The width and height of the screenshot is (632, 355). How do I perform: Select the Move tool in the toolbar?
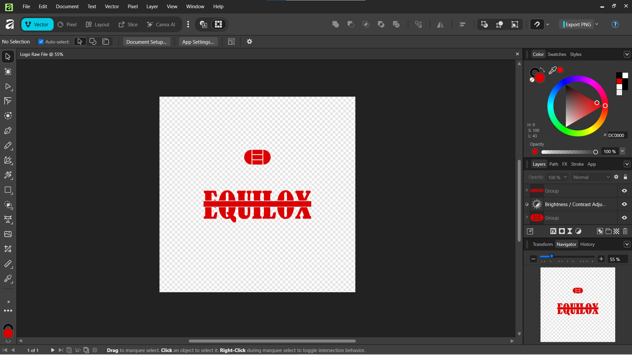pos(8,57)
